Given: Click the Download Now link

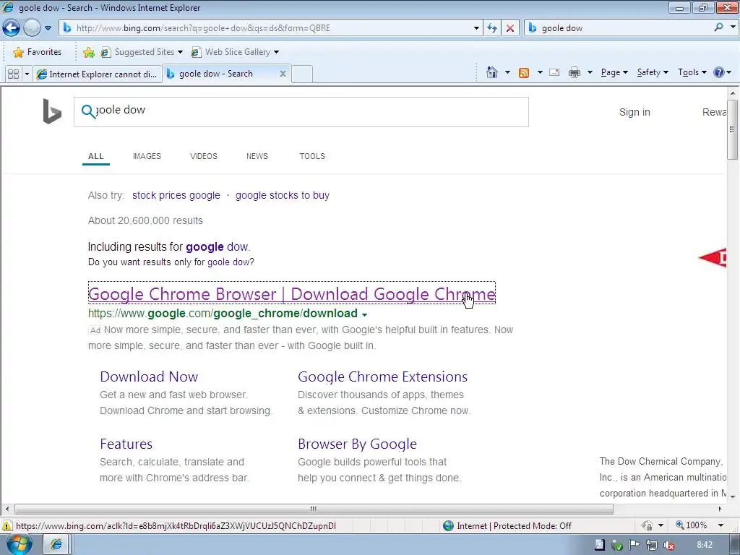Looking at the screenshot, I should point(149,377).
